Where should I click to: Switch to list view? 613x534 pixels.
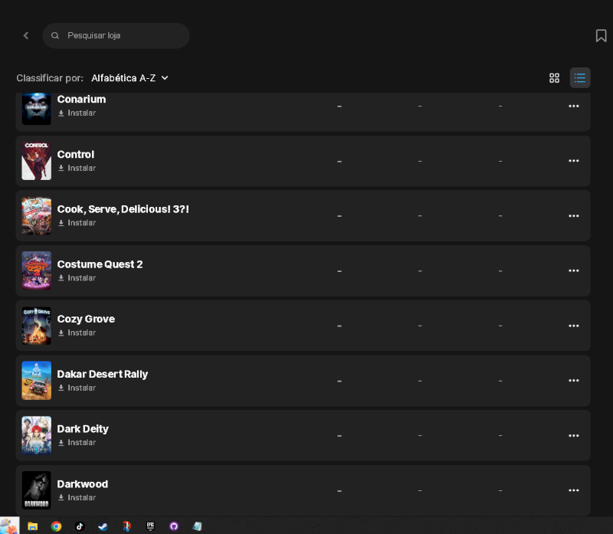pos(580,78)
